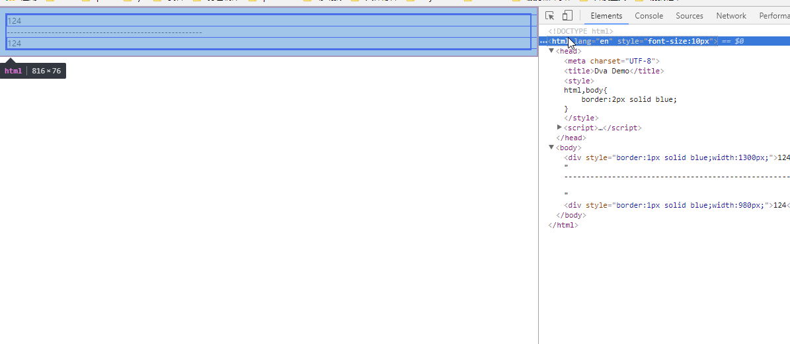Select the closing body tag
Screen dimensions: 790x344
click(571, 215)
